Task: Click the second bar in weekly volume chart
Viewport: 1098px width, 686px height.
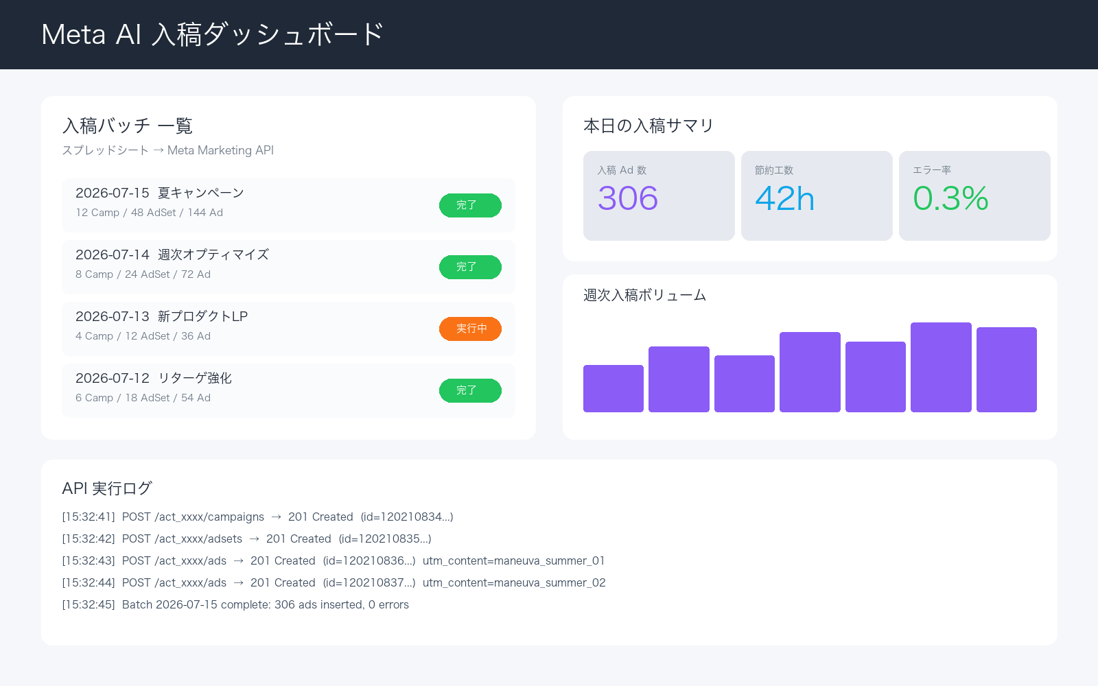Action: [679, 379]
